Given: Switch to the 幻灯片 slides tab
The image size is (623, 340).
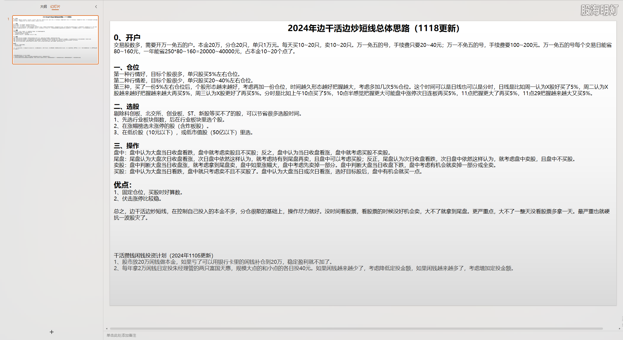Looking at the screenshot, I should (55, 6).
